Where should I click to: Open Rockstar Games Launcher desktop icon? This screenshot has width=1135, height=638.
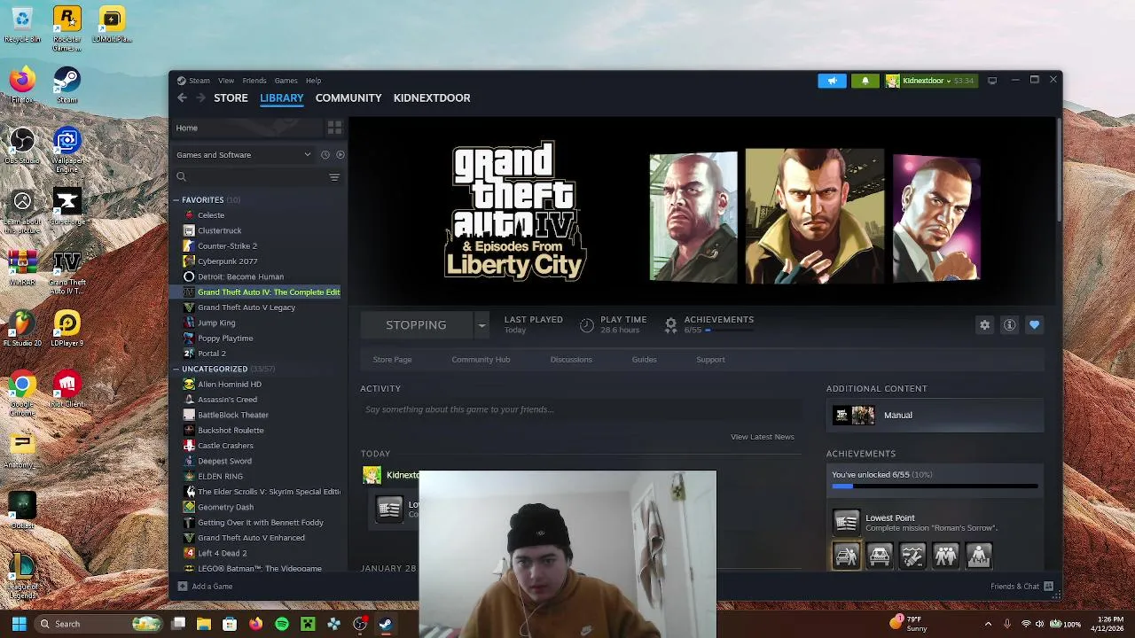coord(67,28)
